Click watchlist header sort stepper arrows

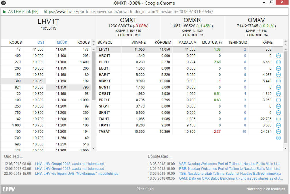coord(286,43)
